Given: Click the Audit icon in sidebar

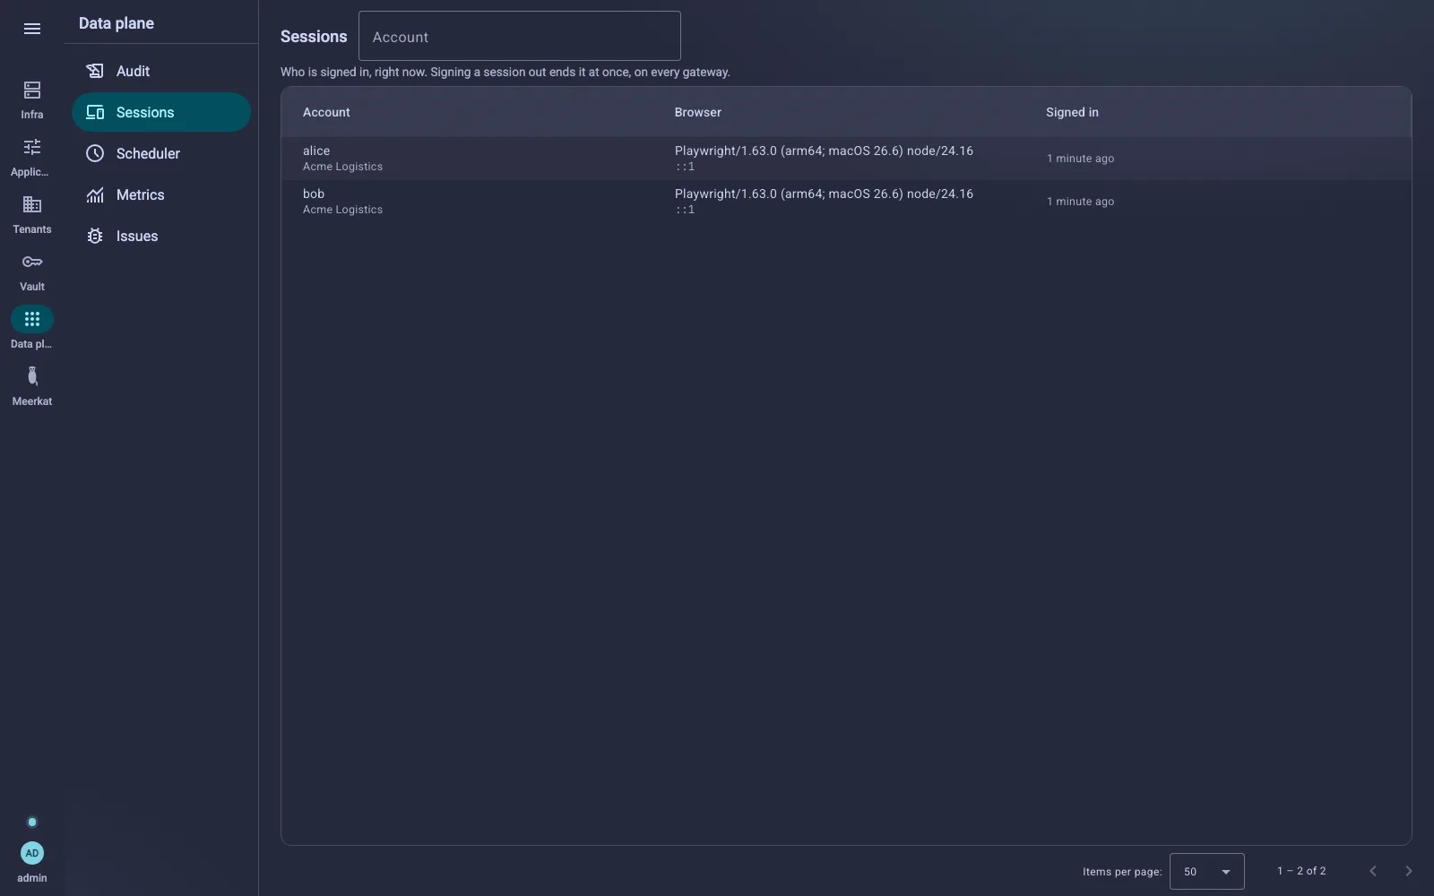Looking at the screenshot, I should tap(95, 71).
